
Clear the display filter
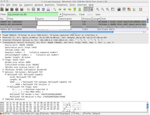[x=82, y=14]
